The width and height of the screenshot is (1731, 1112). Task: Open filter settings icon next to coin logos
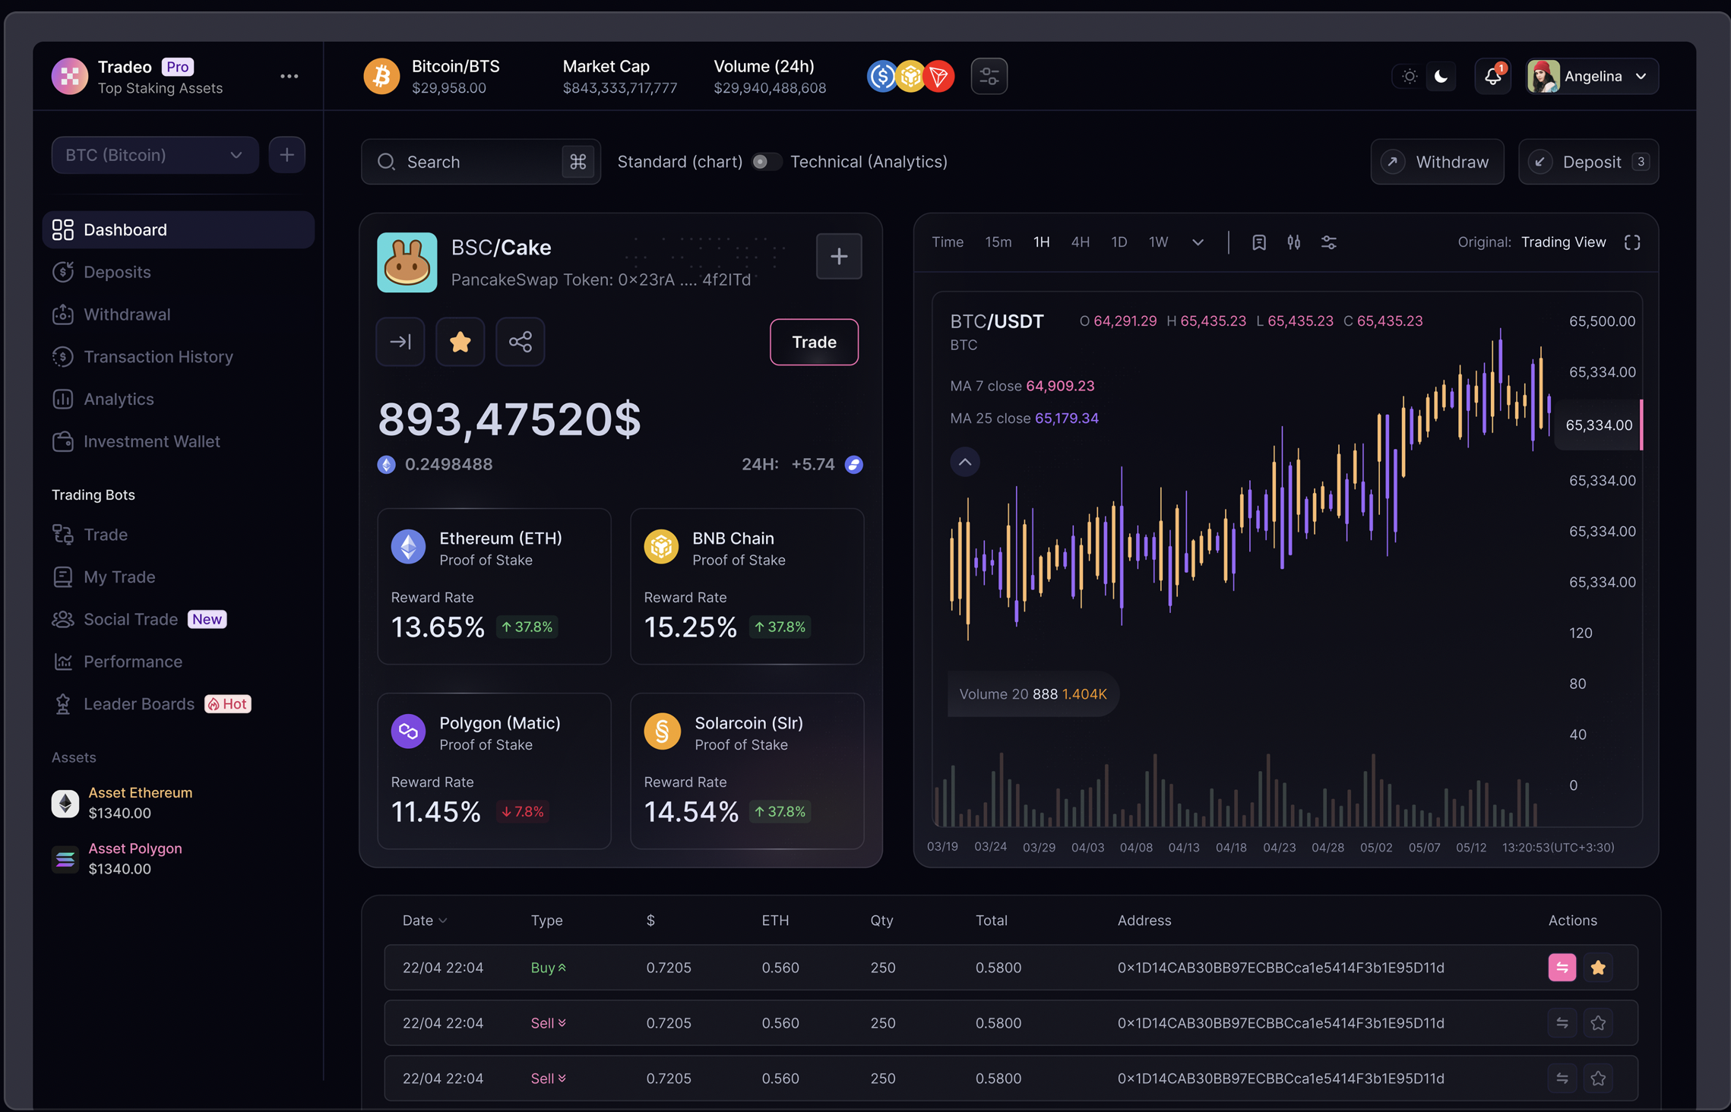click(x=989, y=76)
